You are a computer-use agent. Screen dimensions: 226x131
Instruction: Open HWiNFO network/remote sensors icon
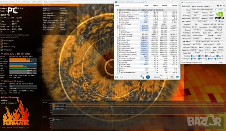142,77
